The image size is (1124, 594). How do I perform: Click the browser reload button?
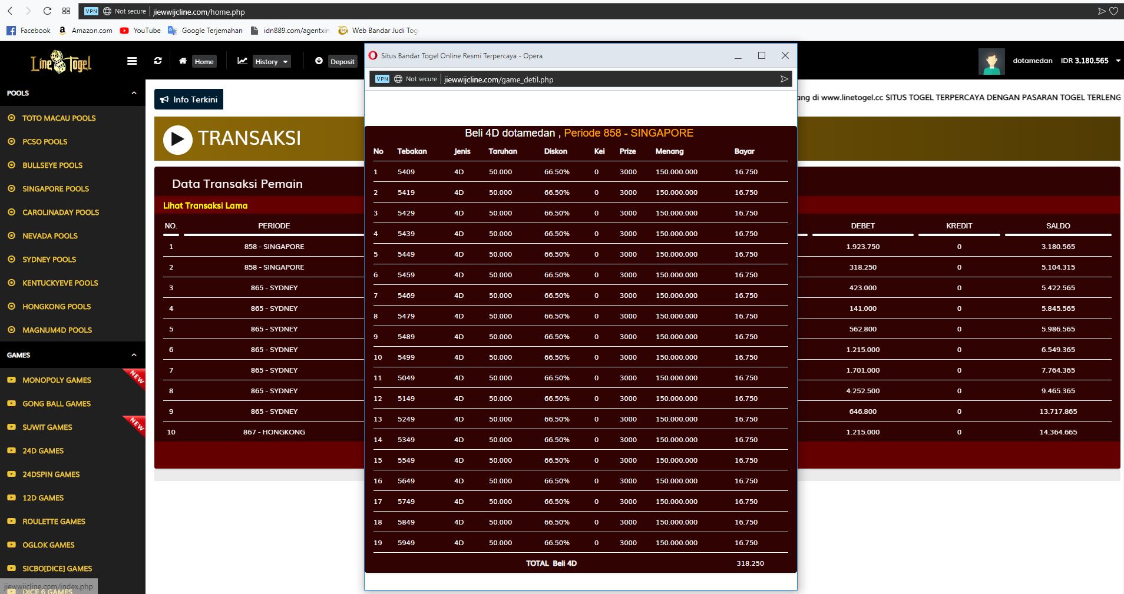coord(47,11)
